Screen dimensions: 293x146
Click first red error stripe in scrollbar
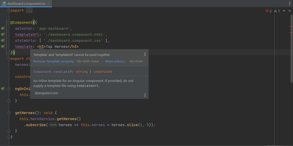click(x=291, y=26)
